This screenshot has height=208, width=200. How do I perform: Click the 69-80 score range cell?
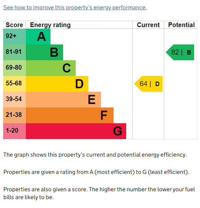click(x=15, y=68)
